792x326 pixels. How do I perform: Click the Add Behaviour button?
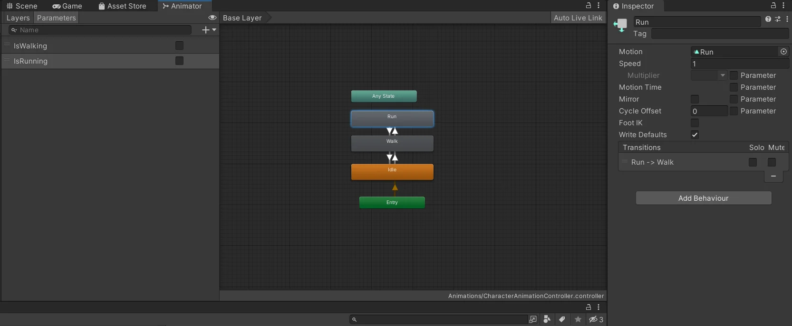click(703, 198)
